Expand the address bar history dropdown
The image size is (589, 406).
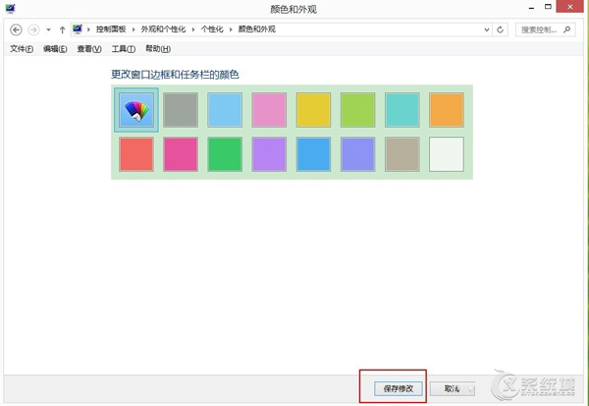pyautogui.click(x=487, y=29)
